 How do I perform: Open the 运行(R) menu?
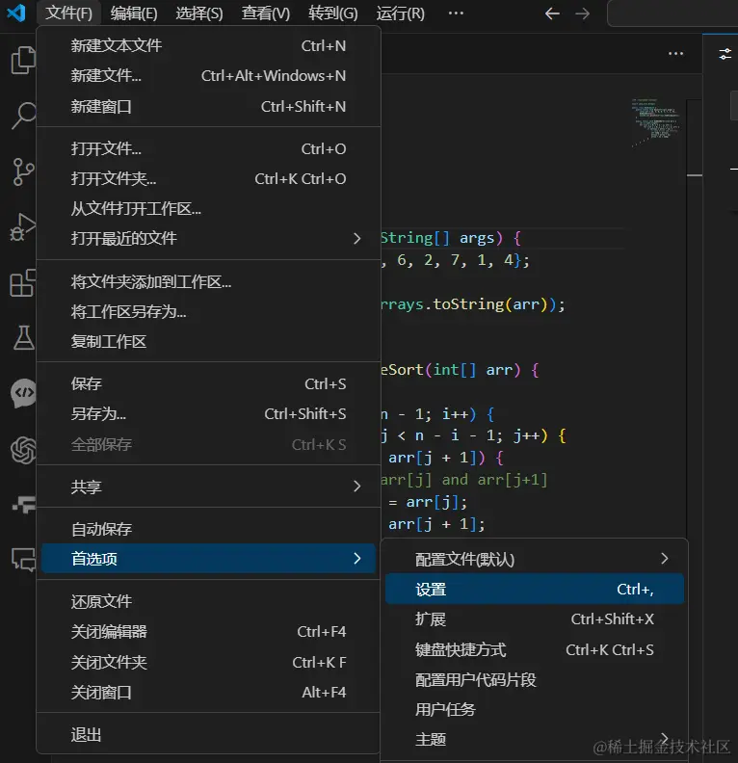pyautogui.click(x=401, y=13)
